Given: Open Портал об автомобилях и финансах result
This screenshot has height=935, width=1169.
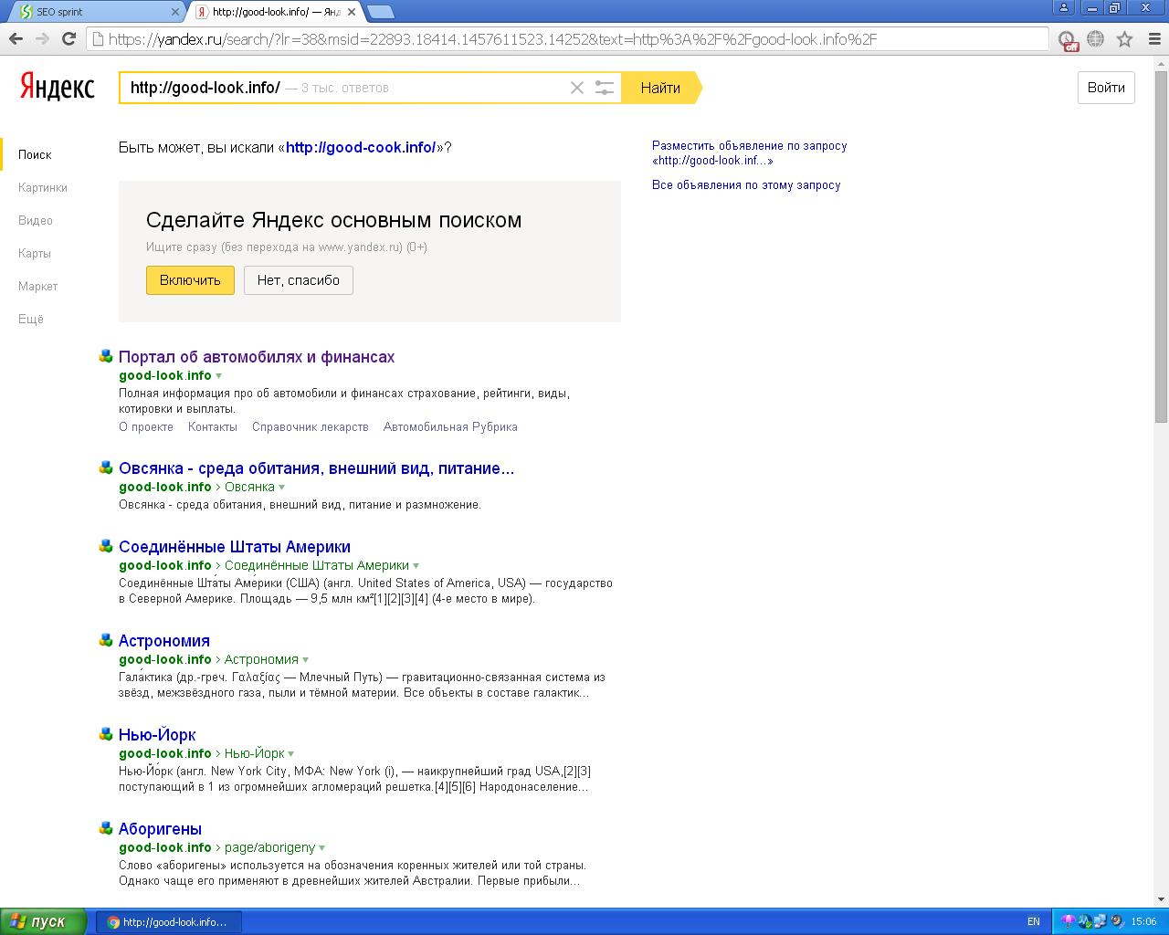Looking at the screenshot, I should (257, 357).
